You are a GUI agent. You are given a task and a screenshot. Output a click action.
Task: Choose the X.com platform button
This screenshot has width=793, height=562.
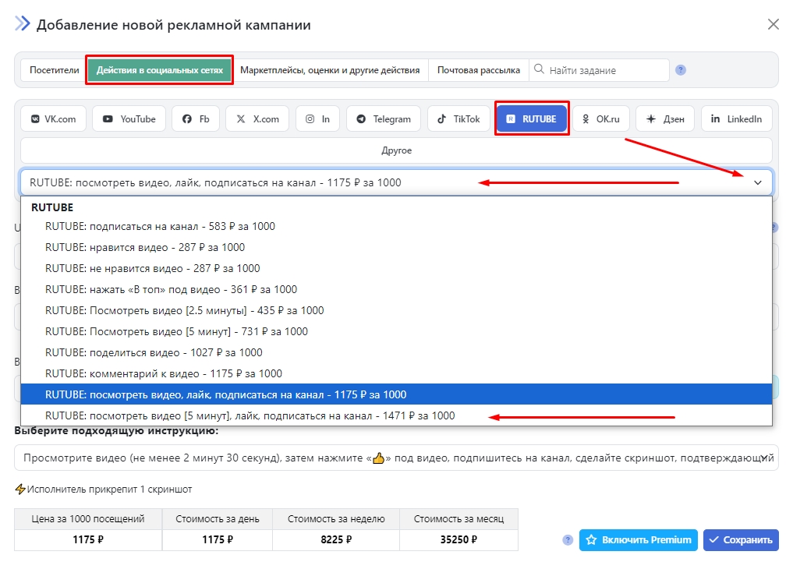(x=257, y=119)
